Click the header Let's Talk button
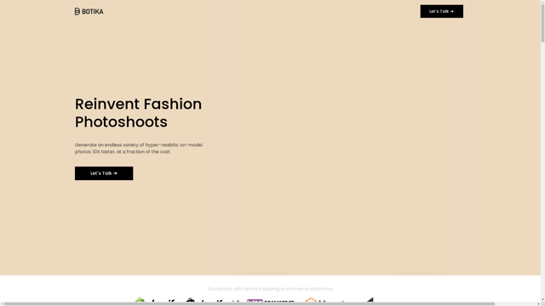Screen dimensions: 545x306 [x=441, y=11]
